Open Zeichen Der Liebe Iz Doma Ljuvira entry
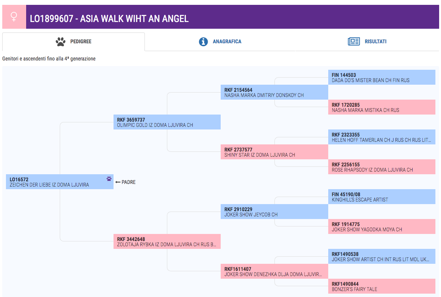The image size is (441, 297). (60, 182)
